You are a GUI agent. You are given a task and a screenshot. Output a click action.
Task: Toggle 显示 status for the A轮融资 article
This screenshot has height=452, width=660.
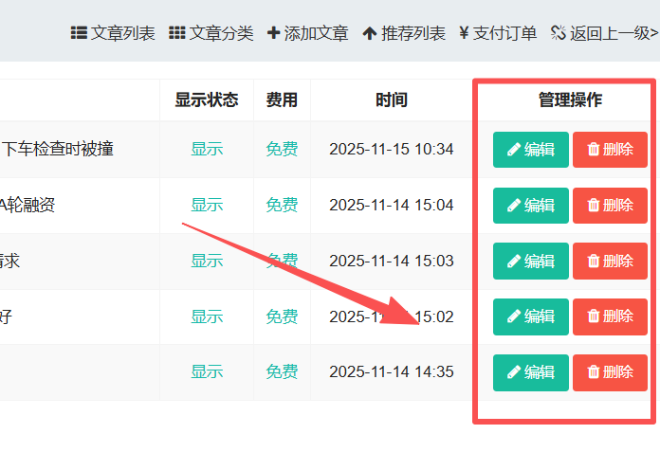[x=207, y=205]
